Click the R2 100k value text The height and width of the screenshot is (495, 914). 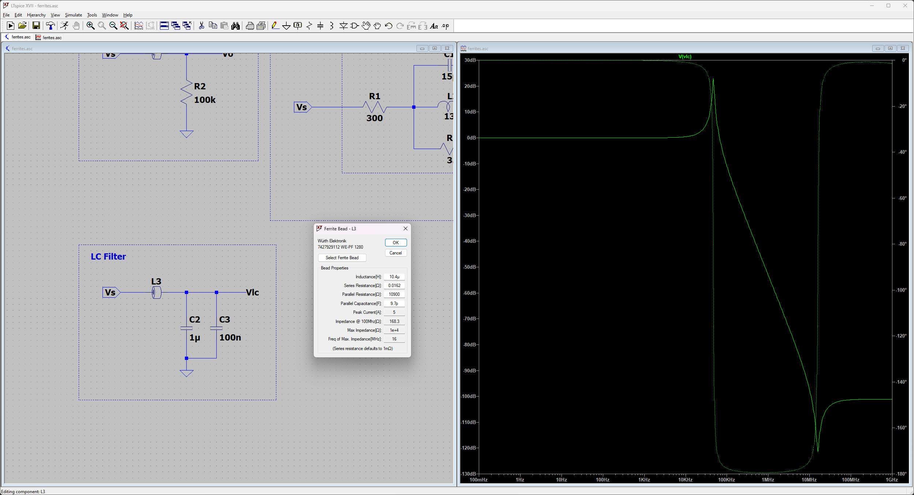[205, 100]
